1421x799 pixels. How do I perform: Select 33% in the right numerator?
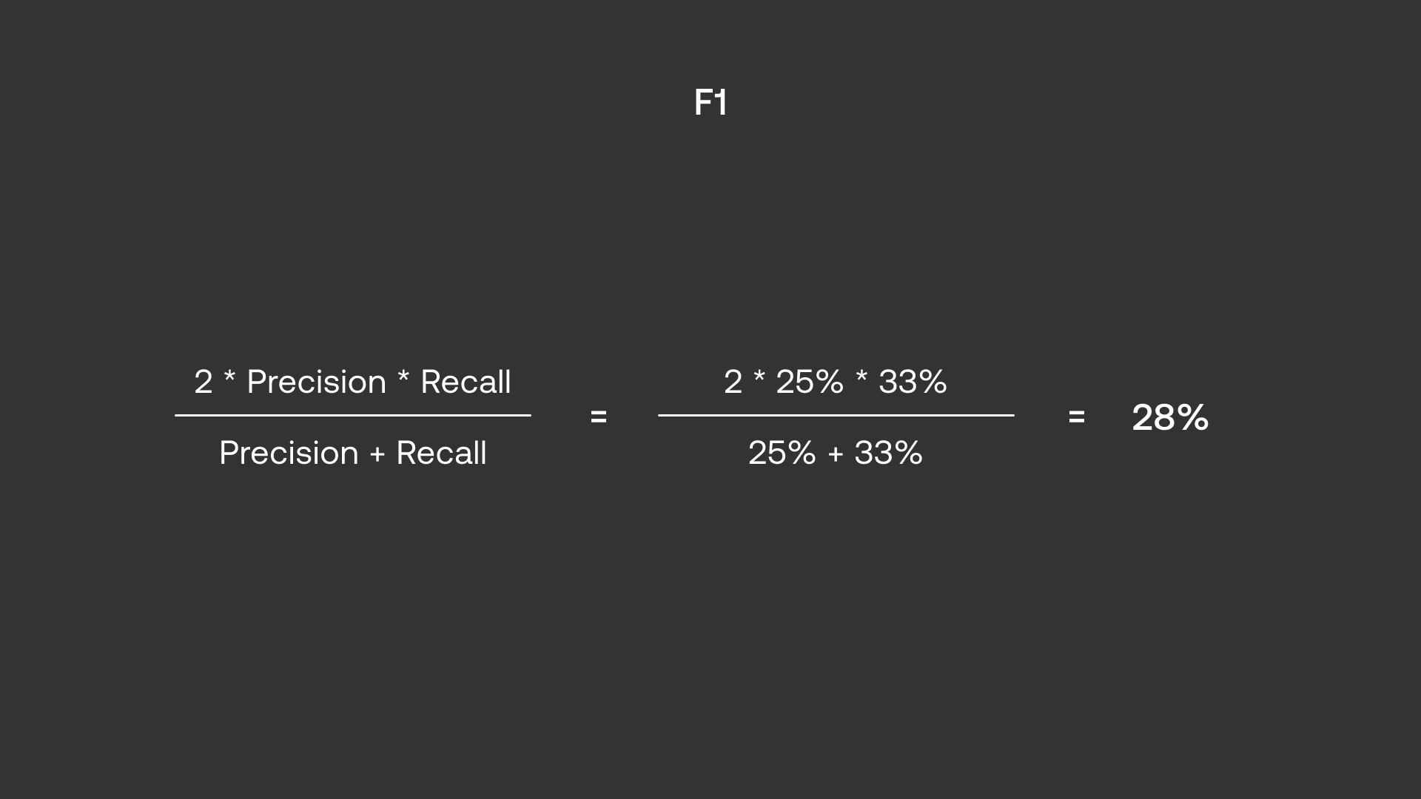tap(912, 382)
